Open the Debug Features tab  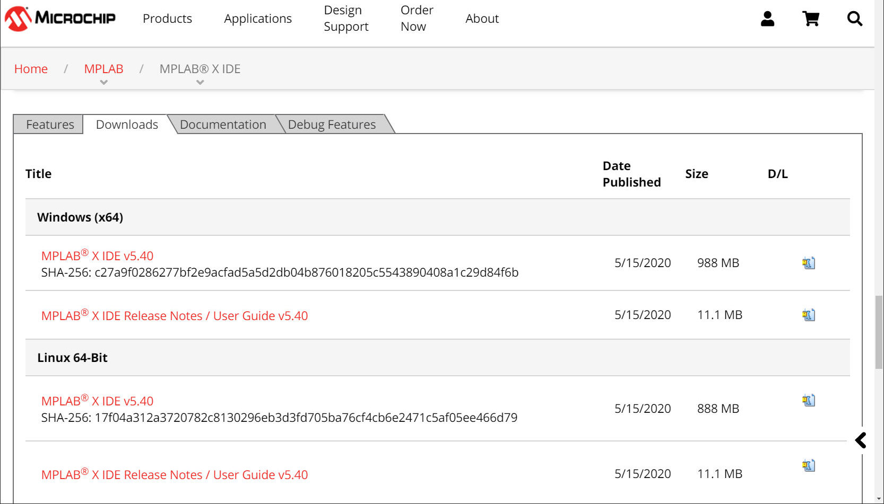tap(332, 125)
